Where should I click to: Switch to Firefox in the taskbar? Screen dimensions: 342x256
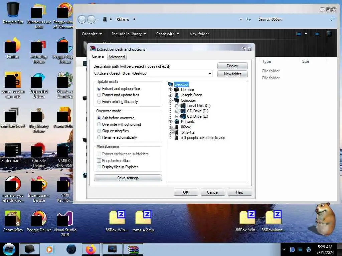click(91, 249)
